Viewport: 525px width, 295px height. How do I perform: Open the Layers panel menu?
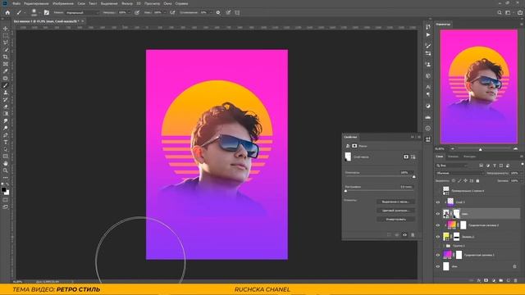coord(522,157)
